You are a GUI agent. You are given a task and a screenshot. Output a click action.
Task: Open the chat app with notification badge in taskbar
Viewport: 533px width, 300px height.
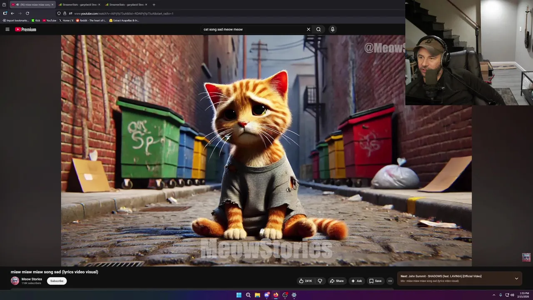click(266, 295)
